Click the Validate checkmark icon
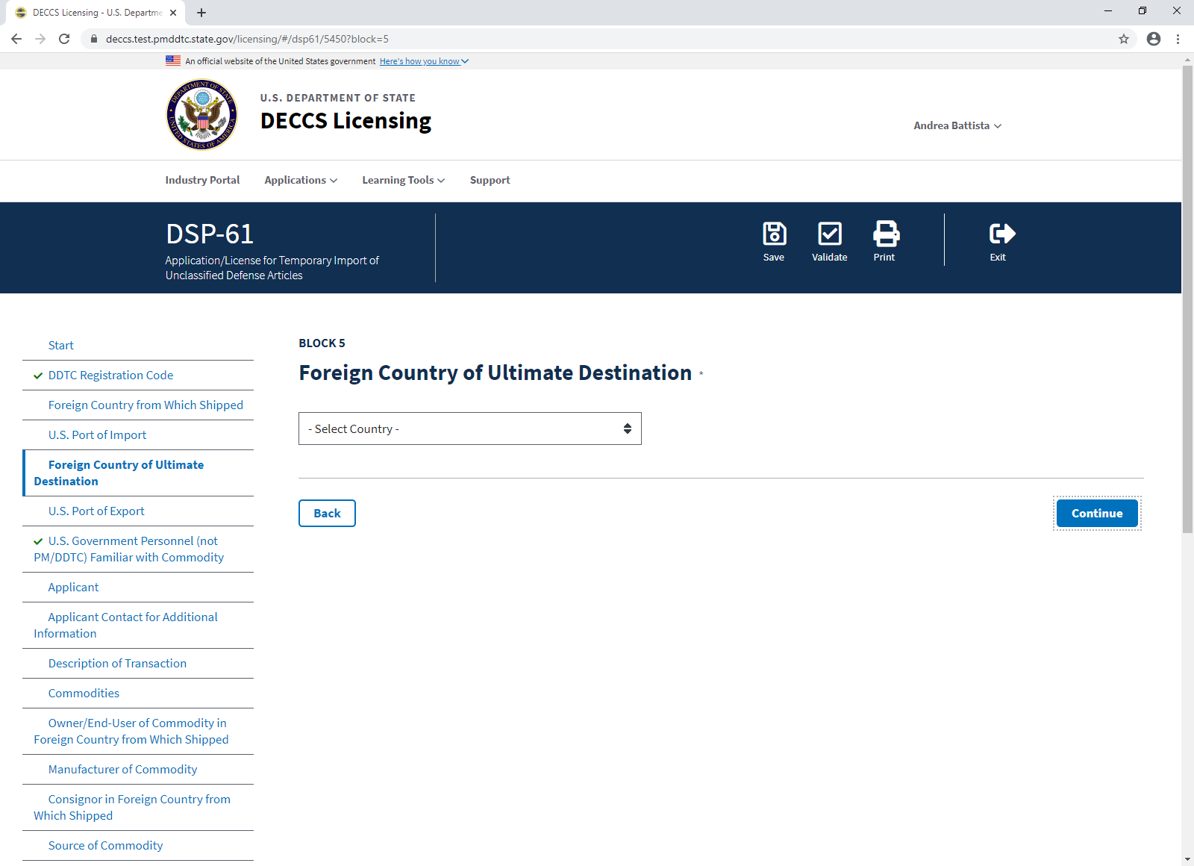1194x866 pixels. click(830, 234)
